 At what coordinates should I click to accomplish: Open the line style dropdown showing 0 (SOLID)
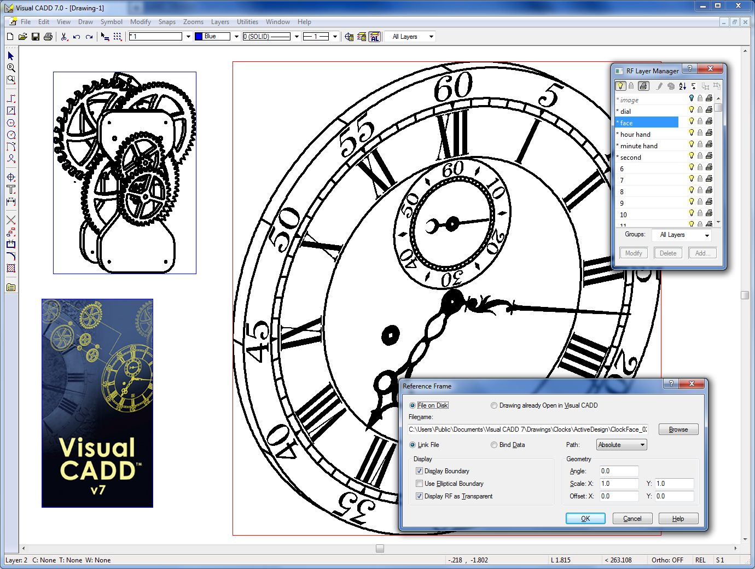(296, 36)
